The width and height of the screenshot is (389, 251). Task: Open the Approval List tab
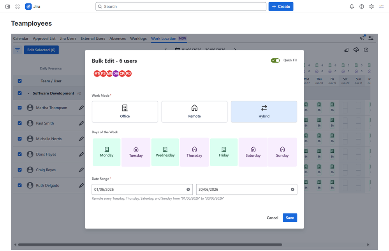(x=44, y=38)
